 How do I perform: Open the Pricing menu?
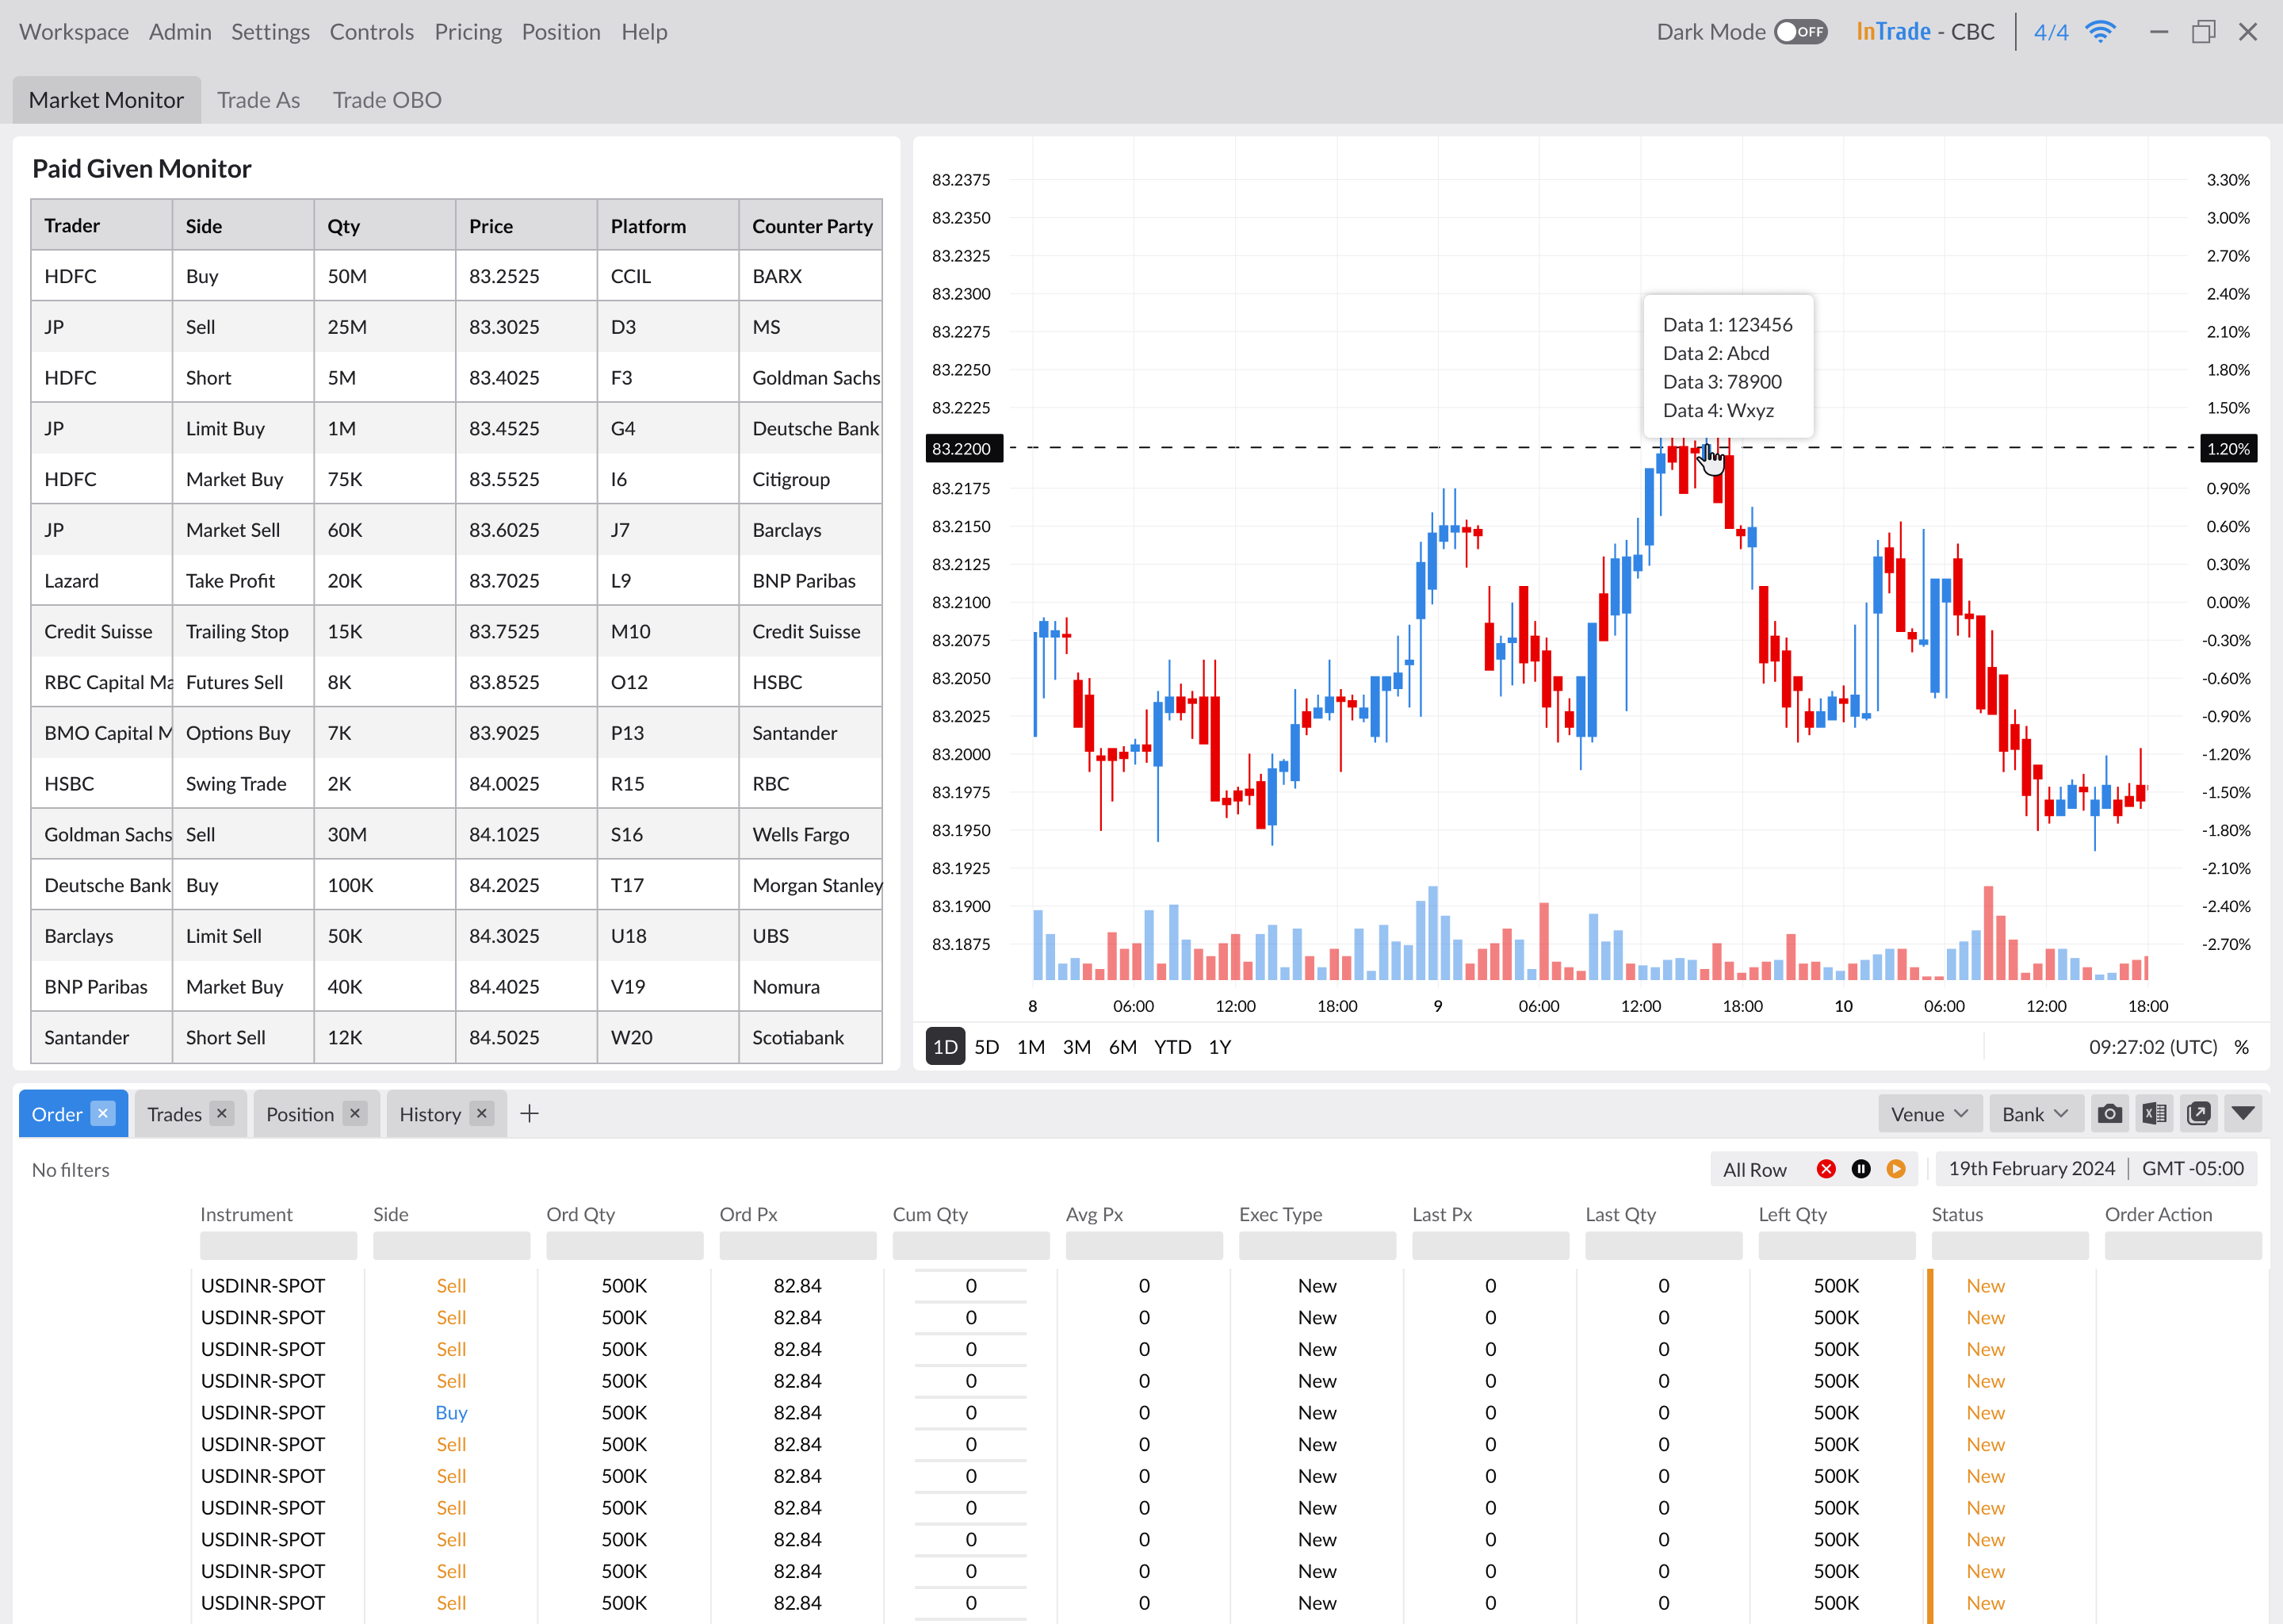(468, 32)
